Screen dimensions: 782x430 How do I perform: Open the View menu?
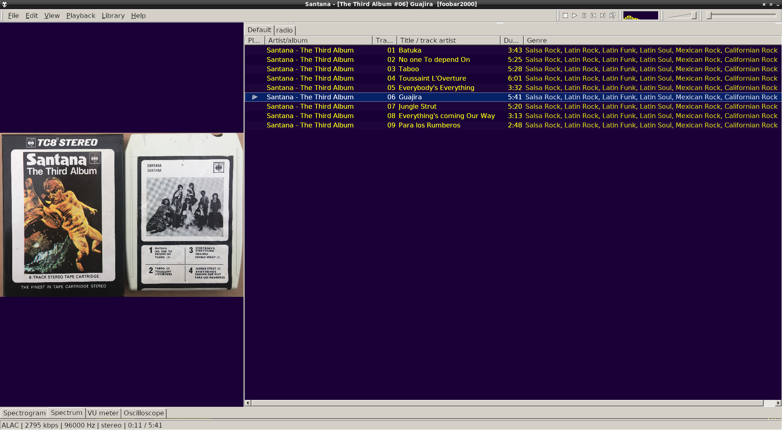coord(52,15)
